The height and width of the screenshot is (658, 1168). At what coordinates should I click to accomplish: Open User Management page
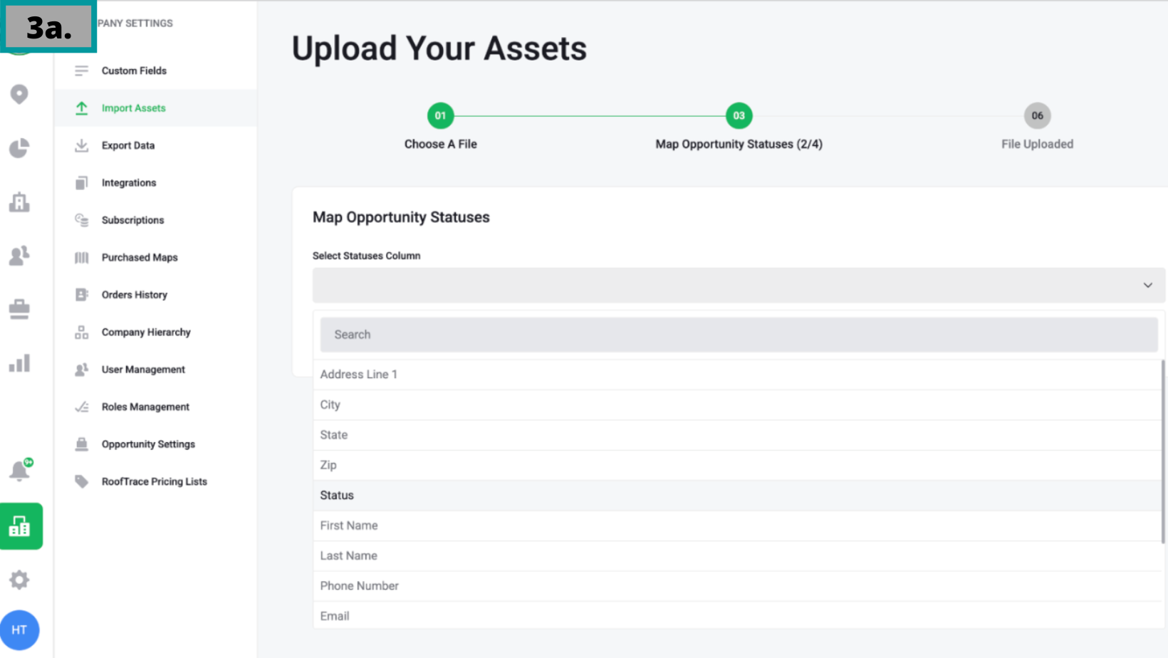[x=143, y=370]
